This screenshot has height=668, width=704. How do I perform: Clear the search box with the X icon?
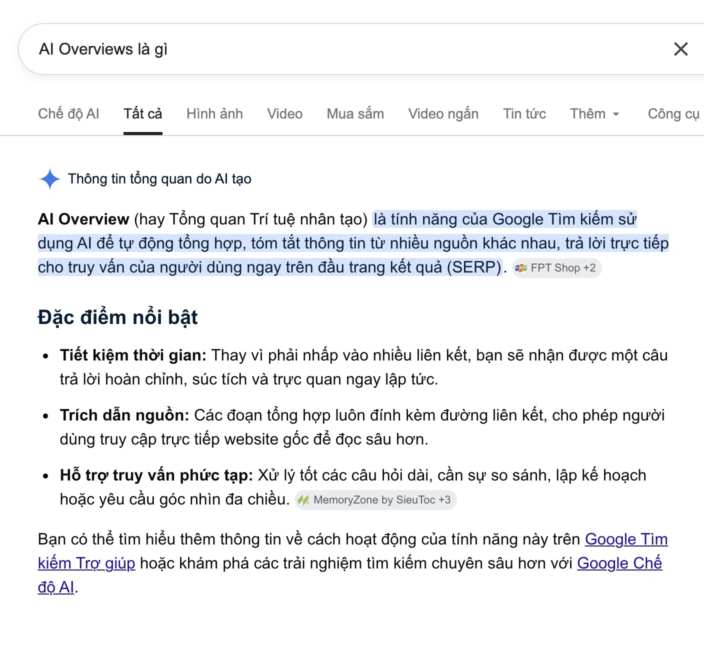(x=680, y=49)
